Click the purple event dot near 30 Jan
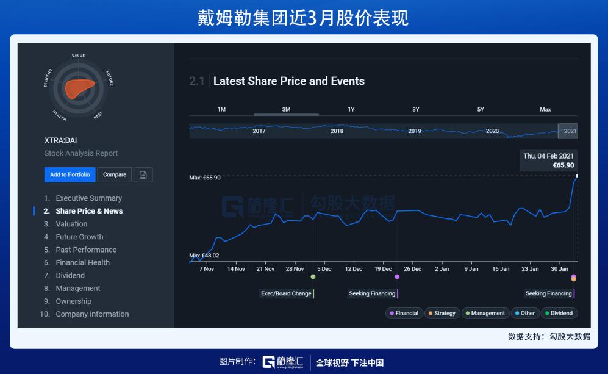This screenshot has height=374, width=608. point(573,276)
